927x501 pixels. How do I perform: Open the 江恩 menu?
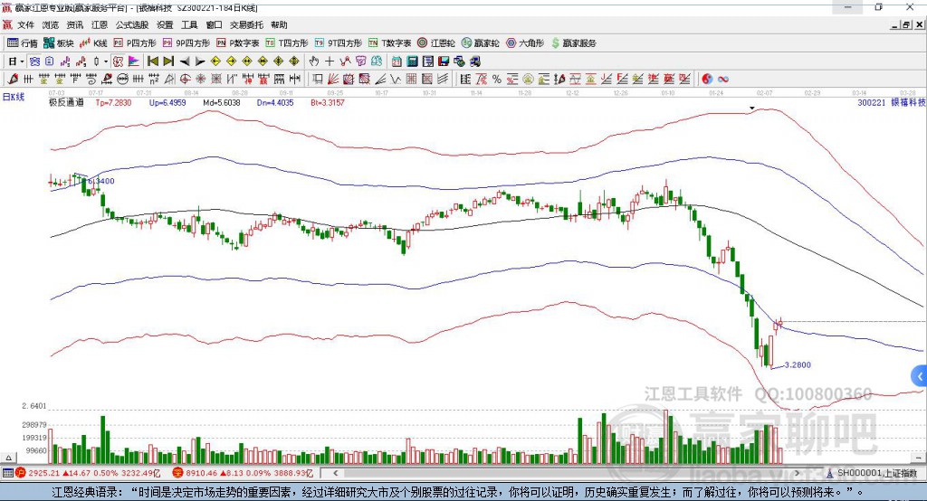tap(100, 24)
